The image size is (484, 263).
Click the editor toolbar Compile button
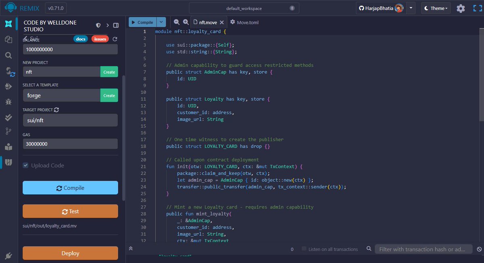[143, 22]
